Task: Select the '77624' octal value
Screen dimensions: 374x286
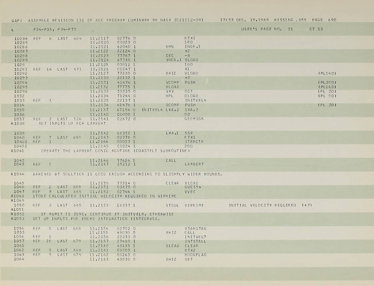Action: click(124, 161)
